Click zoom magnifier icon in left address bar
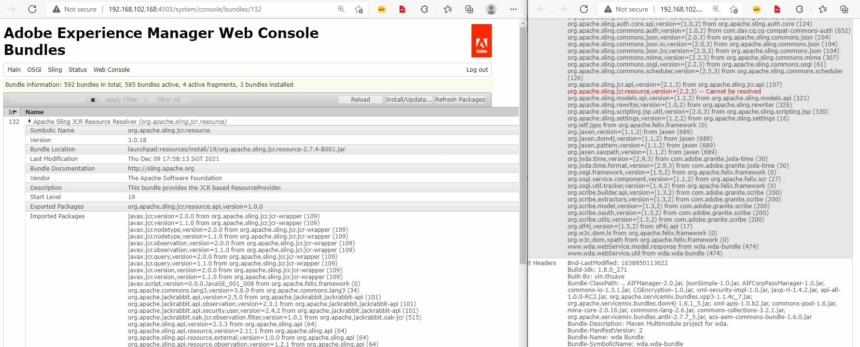This screenshot has width=860, height=347. point(341,9)
